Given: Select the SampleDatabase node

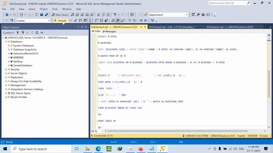Looking at the screenshot, I should 23,65.
